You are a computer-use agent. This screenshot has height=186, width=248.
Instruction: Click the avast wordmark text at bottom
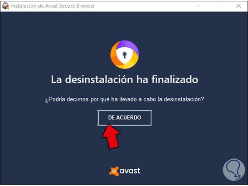[130, 171]
